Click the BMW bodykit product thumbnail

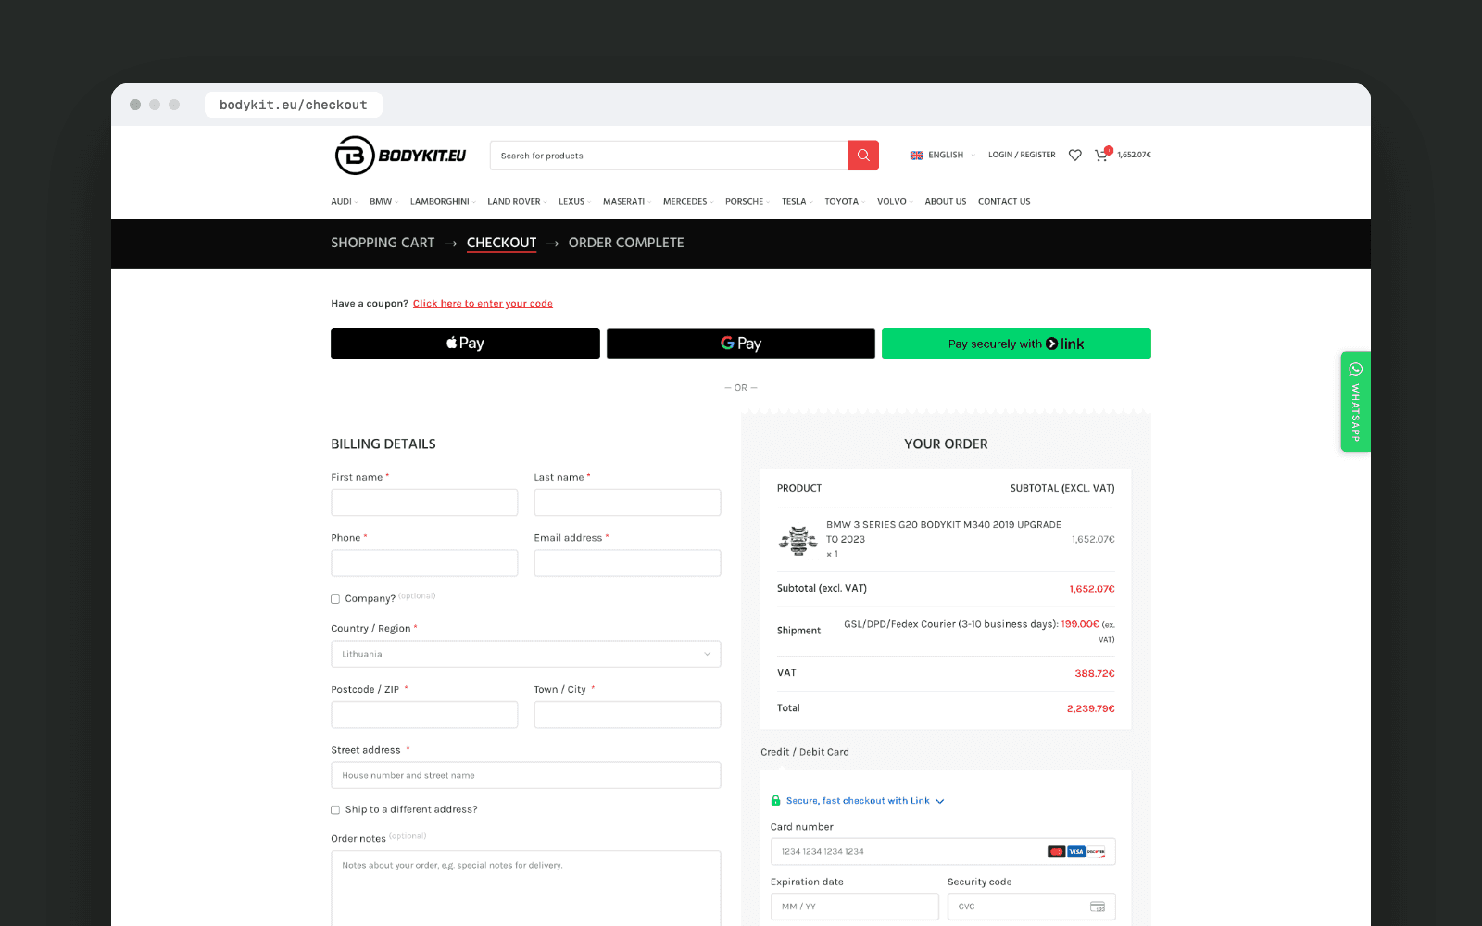pos(798,539)
